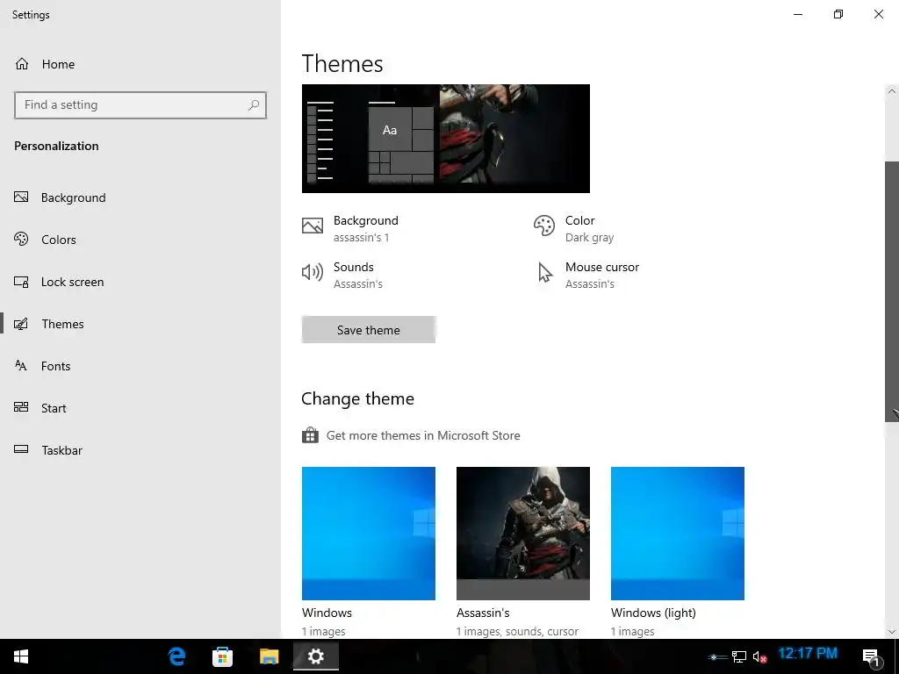Click the Settings gear taskbar icon
899x674 pixels.
(316, 656)
